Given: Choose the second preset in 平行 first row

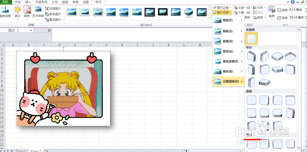Looking at the screenshot, I should [264, 57].
